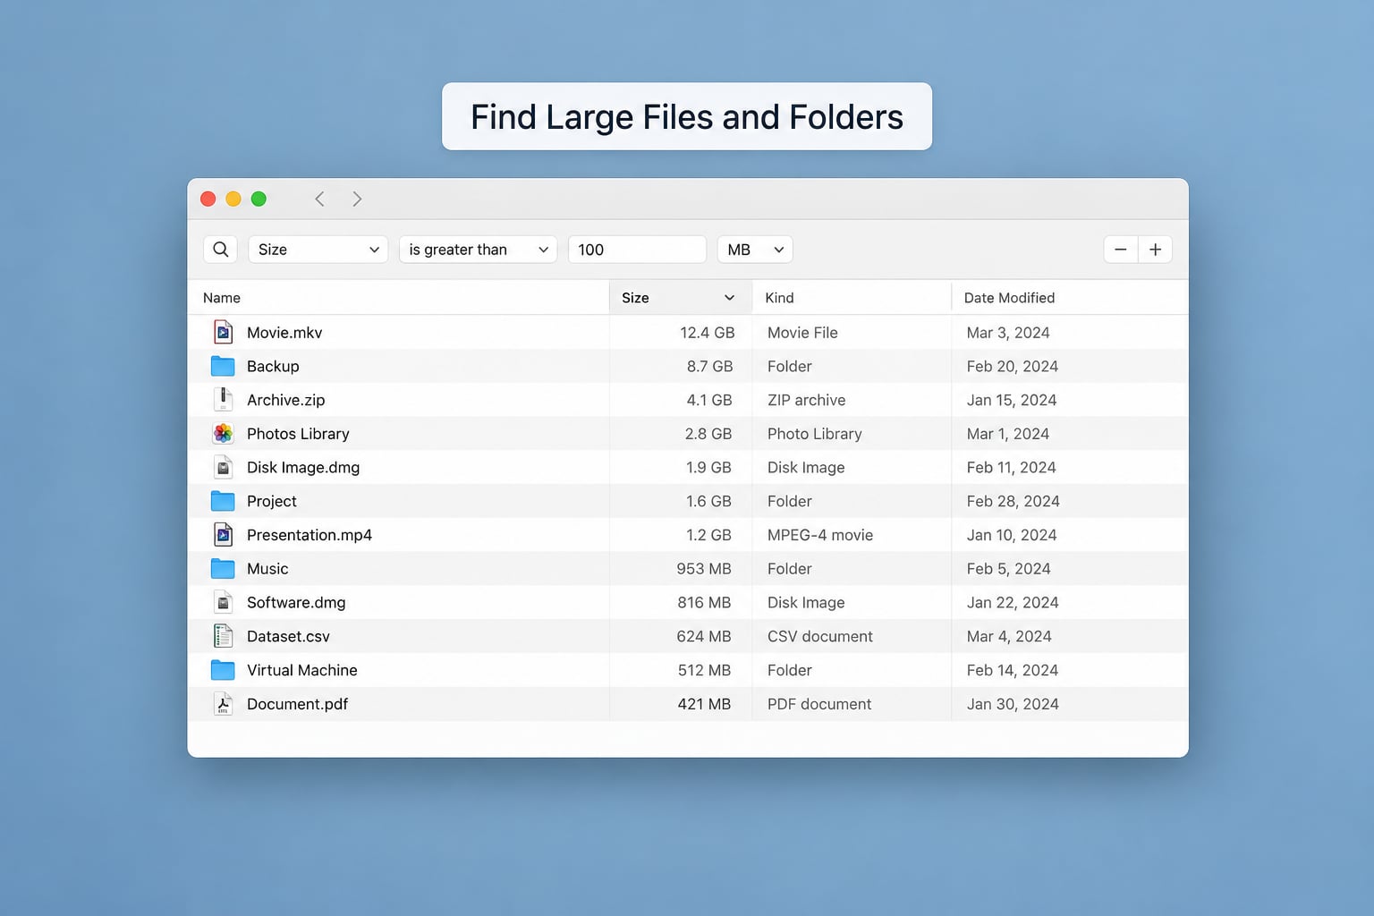
Task: Click the Project folder icon
Action: click(223, 501)
